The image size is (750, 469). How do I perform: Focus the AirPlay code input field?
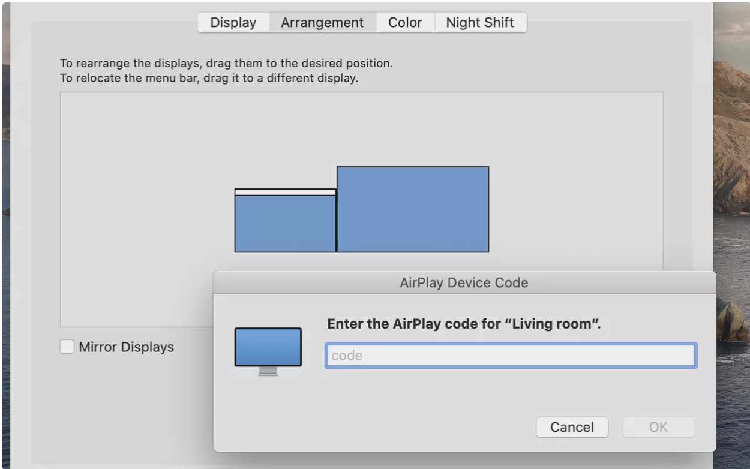pos(511,356)
